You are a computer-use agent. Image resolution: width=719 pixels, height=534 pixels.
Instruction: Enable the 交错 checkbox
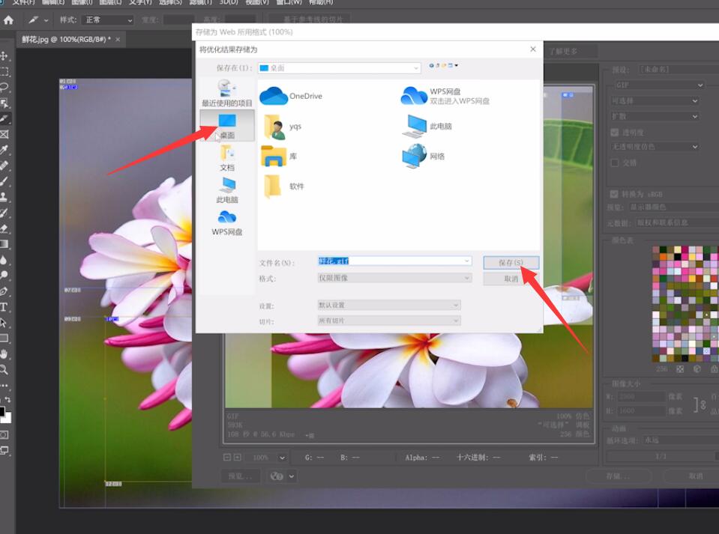point(615,163)
